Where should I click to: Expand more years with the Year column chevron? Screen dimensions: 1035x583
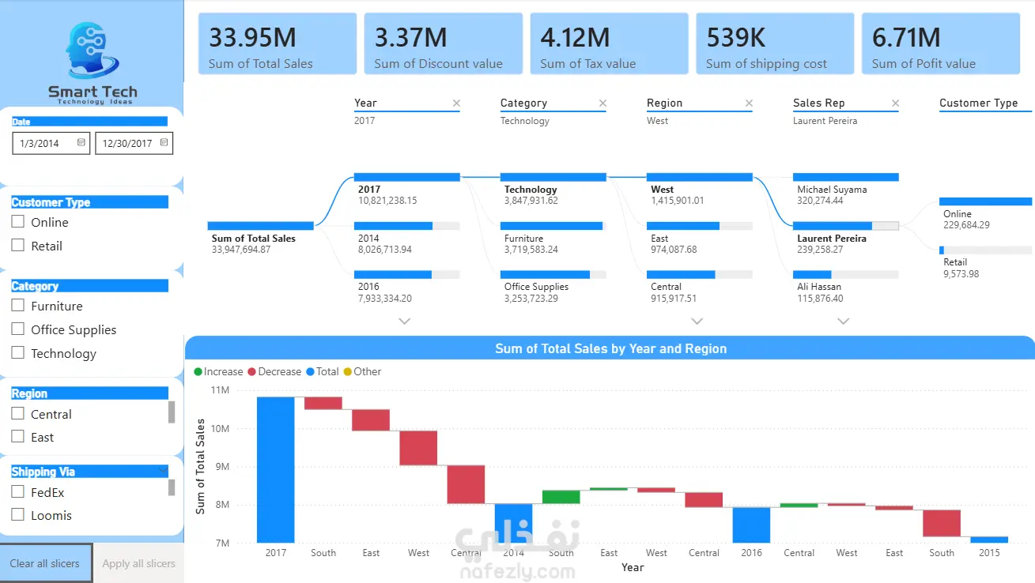[405, 321]
